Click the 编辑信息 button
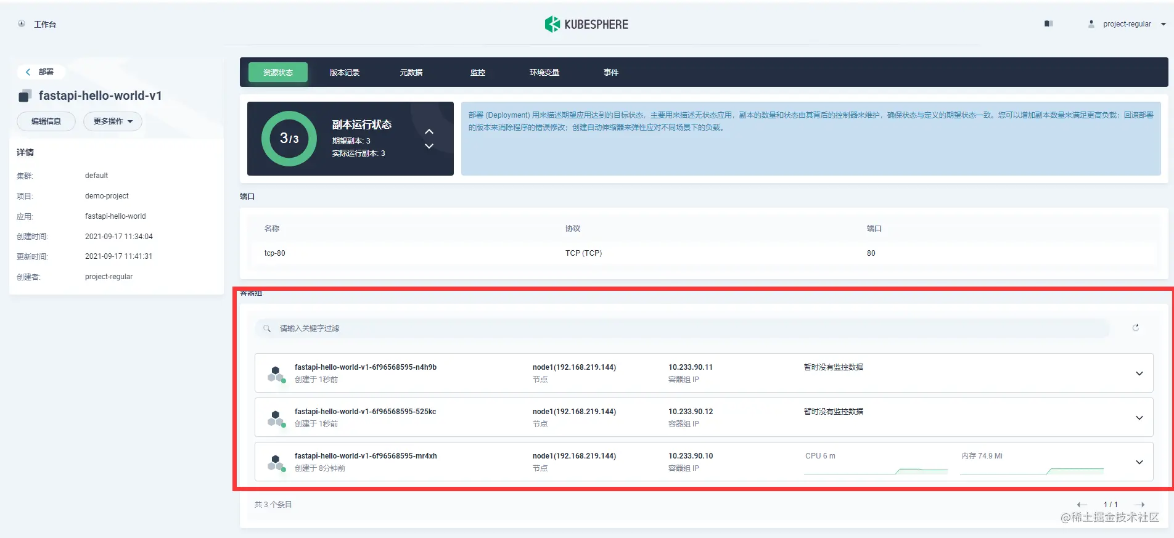Screen dimensions: 1174x538 (46, 121)
